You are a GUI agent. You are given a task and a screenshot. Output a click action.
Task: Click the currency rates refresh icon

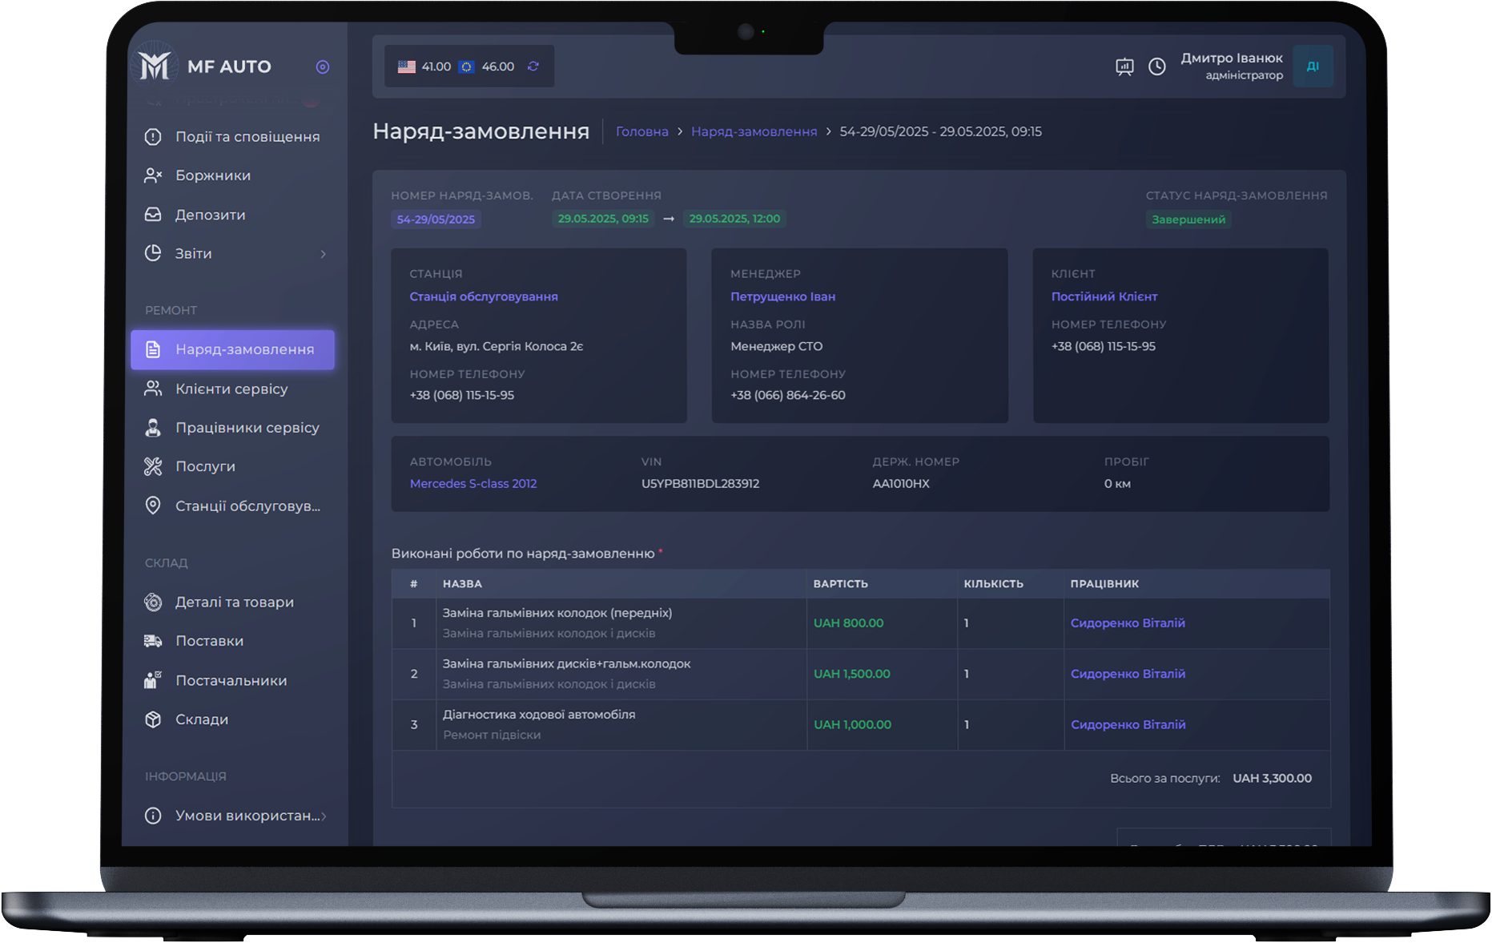coord(533,66)
